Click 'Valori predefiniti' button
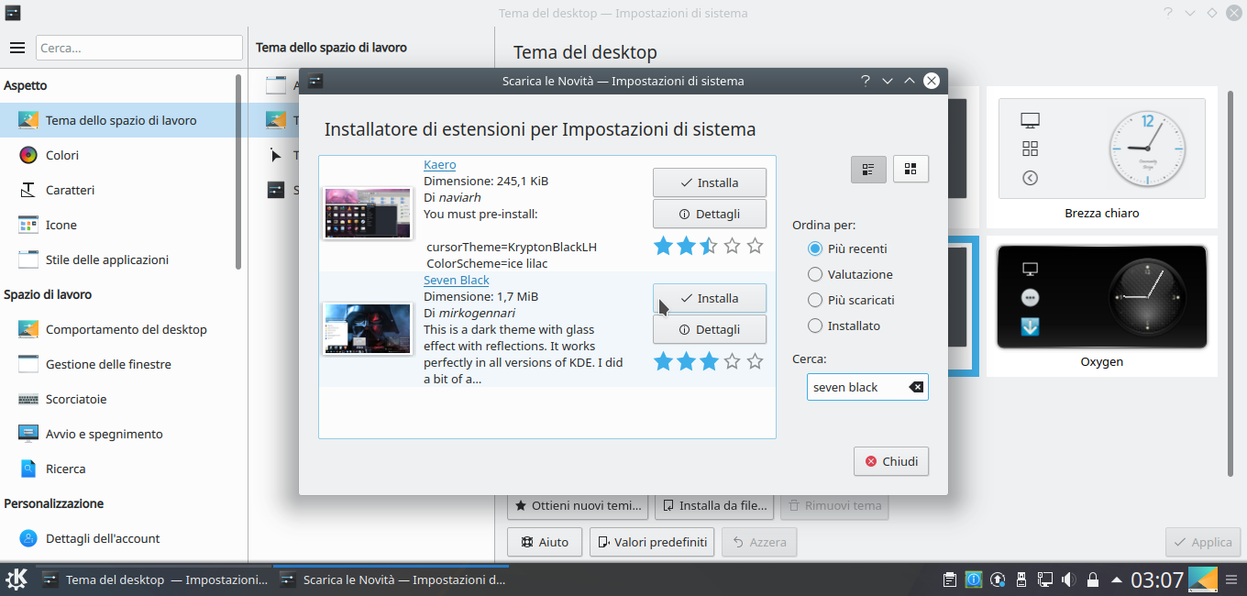Viewport: 1247px width, 596px height. tap(652, 542)
